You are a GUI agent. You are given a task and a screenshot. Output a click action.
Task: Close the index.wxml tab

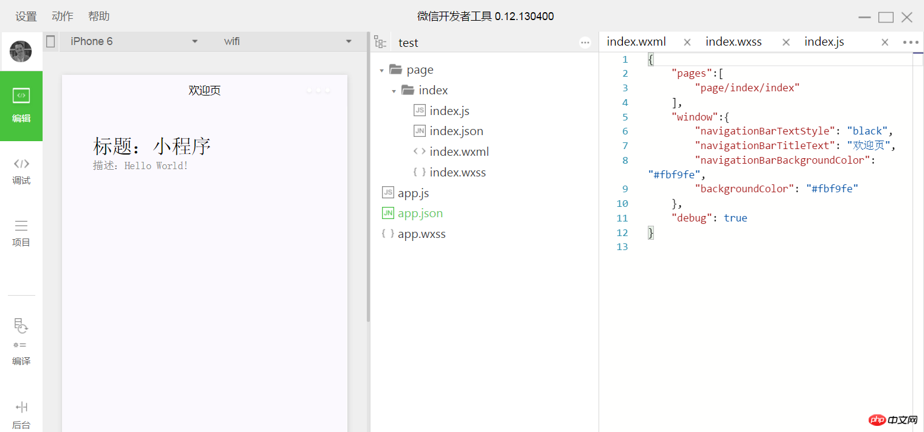coord(687,42)
